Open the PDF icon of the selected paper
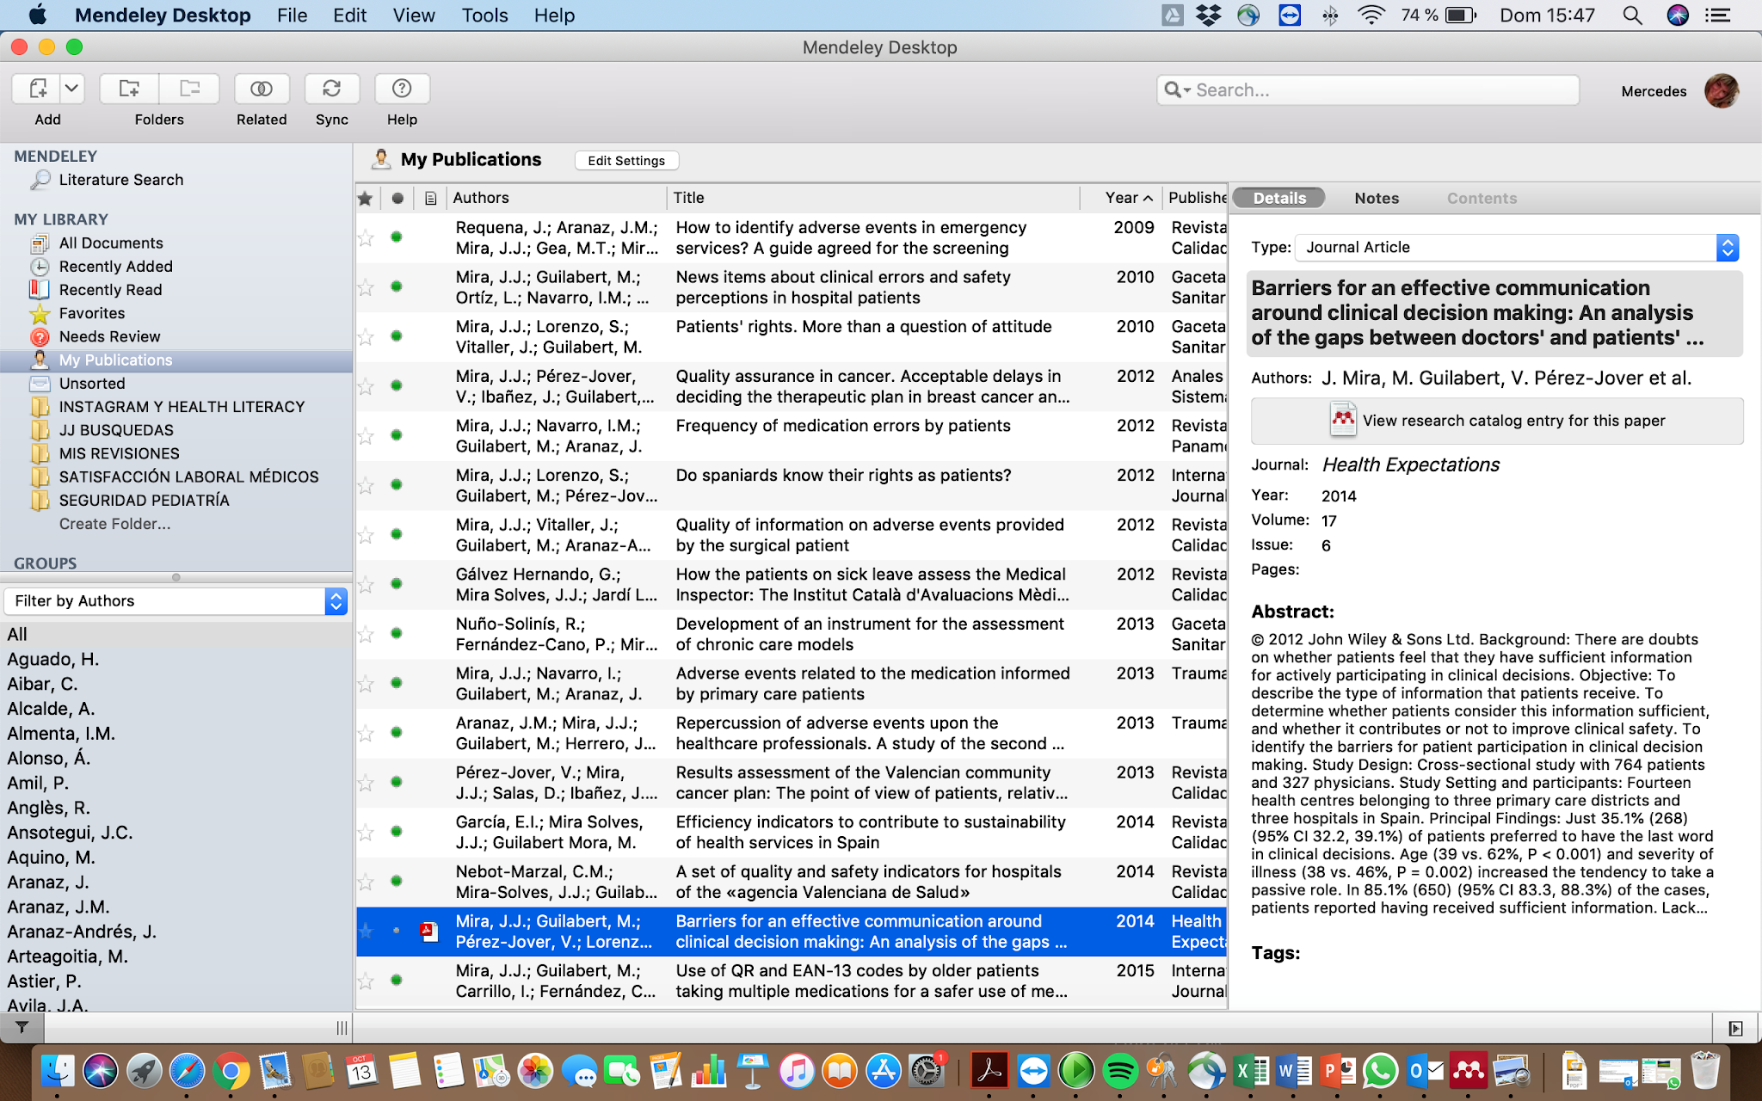The width and height of the screenshot is (1762, 1101). coord(428,932)
